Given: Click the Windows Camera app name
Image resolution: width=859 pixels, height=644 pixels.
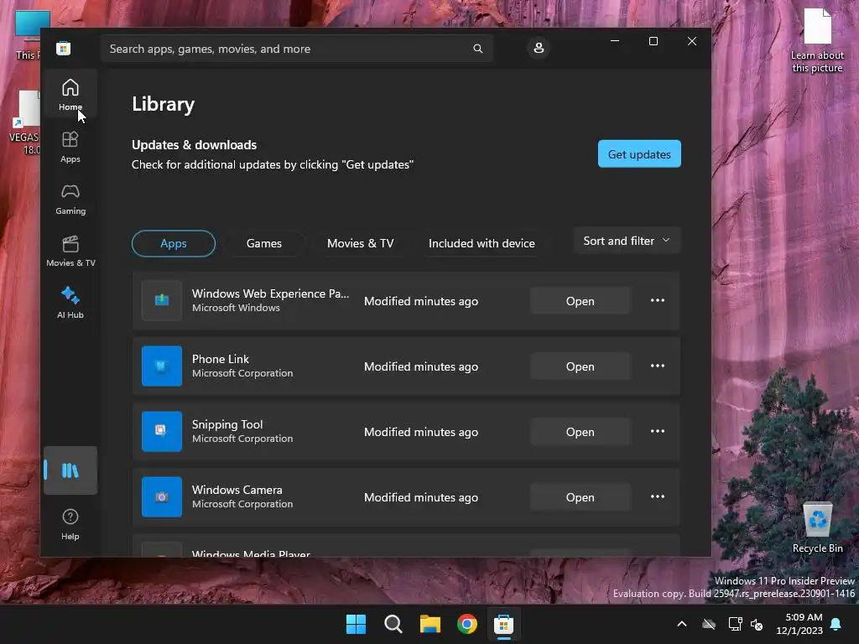Looking at the screenshot, I should coord(237,490).
